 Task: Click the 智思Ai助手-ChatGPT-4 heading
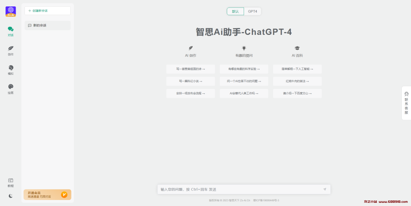pos(244,32)
